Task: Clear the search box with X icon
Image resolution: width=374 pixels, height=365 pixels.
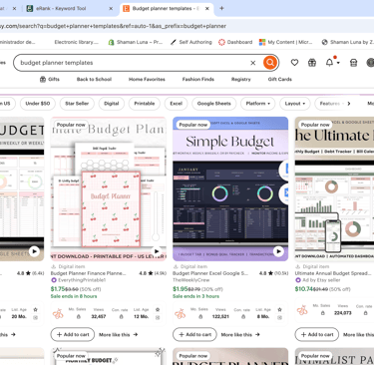Action: click(253, 63)
